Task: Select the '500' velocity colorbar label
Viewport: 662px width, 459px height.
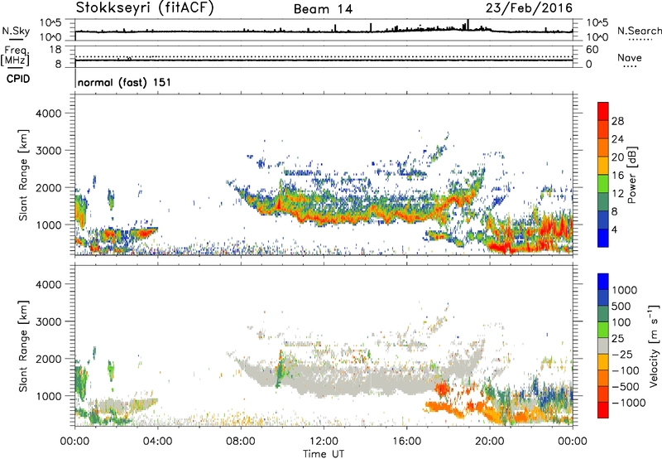Action: click(x=621, y=306)
